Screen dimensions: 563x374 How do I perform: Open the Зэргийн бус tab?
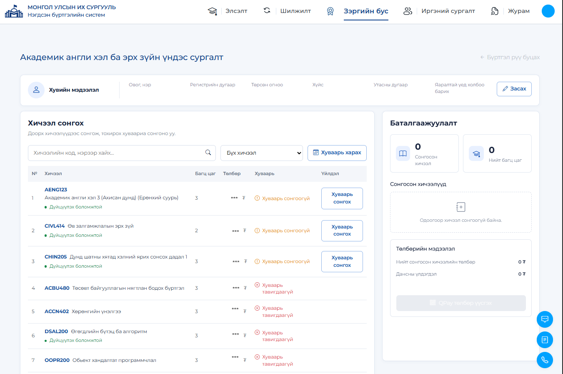coord(366,11)
